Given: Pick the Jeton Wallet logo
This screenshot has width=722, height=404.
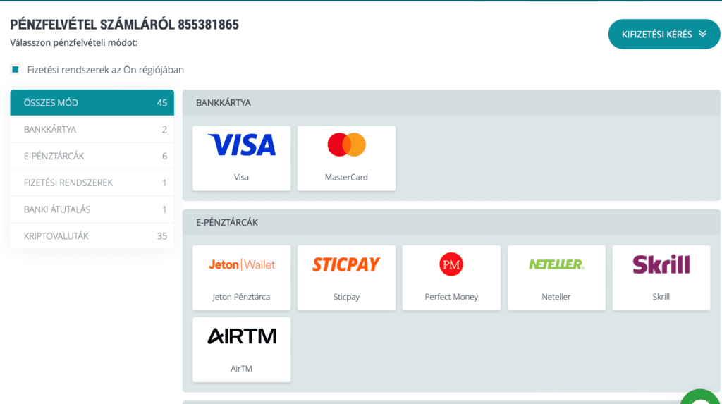Looking at the screenshot, I should point(242,264).
